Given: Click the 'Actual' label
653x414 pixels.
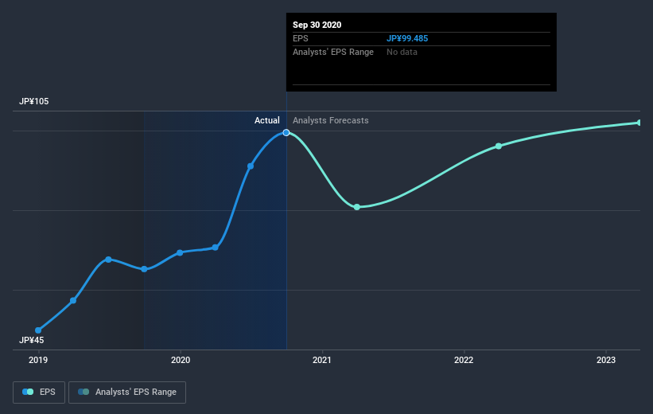Looking at the screenshot, I should (x=267, y=120).
